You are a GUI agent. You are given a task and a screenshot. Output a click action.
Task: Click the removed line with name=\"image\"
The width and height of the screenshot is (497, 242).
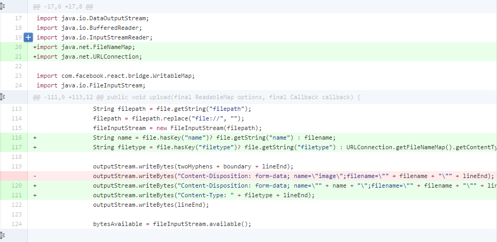click(x=294, y=176)
